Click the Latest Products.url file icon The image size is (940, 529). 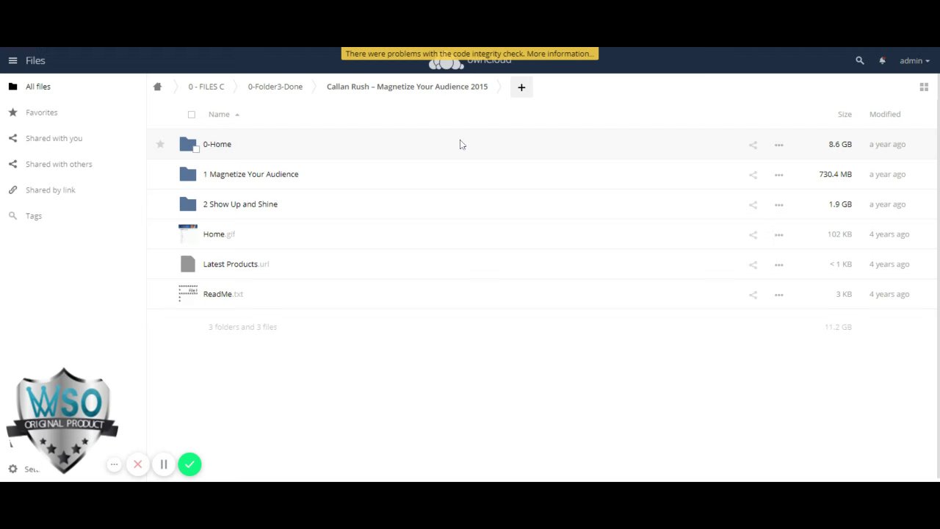(x=188, y=264)
